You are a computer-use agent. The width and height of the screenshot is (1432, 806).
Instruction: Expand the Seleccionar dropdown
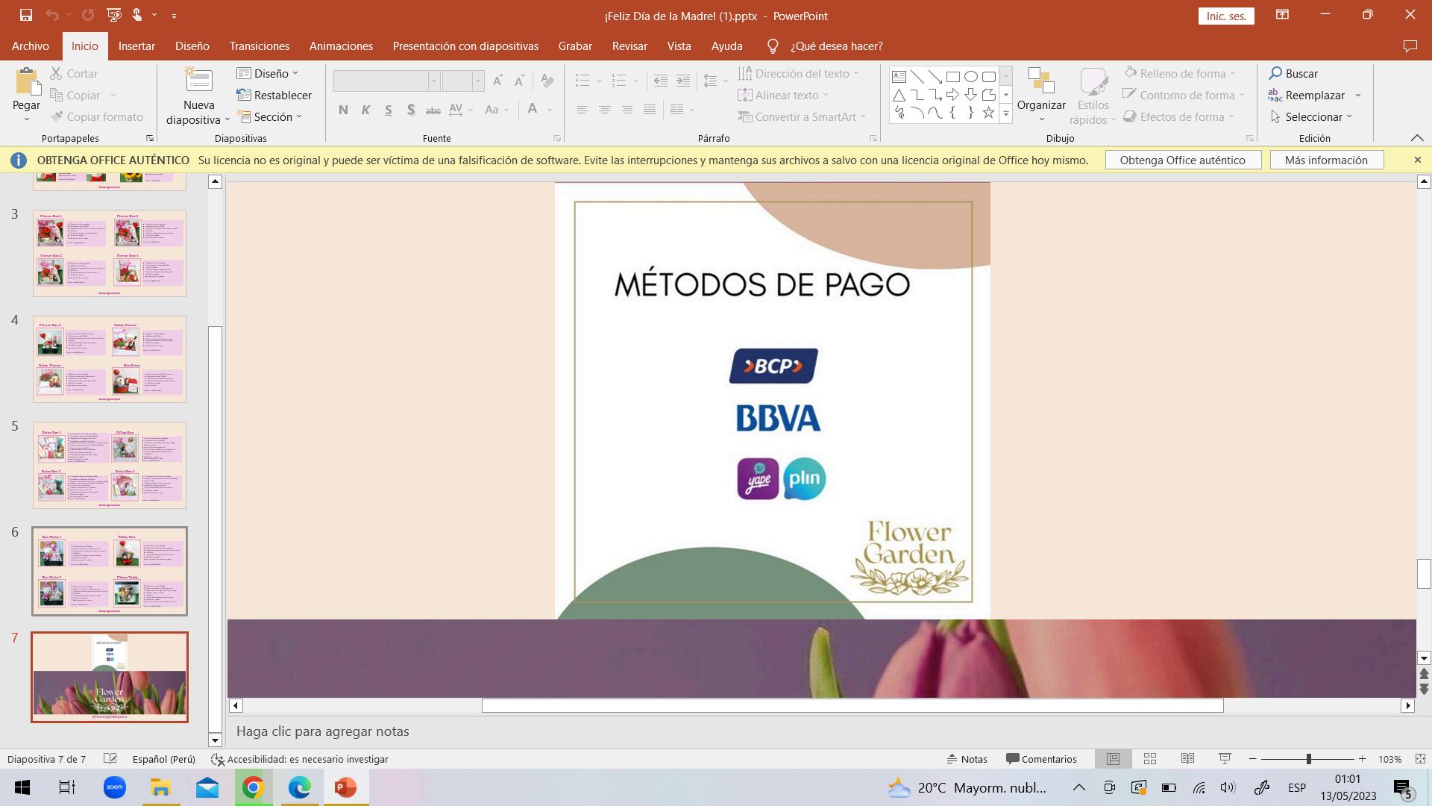(x=1312, y=116)
